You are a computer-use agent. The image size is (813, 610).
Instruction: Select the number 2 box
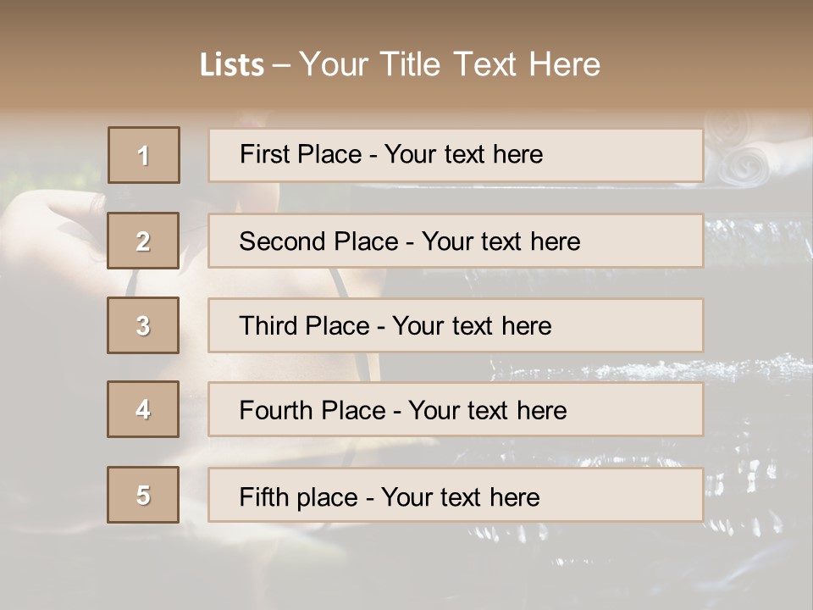click(143, 241)
